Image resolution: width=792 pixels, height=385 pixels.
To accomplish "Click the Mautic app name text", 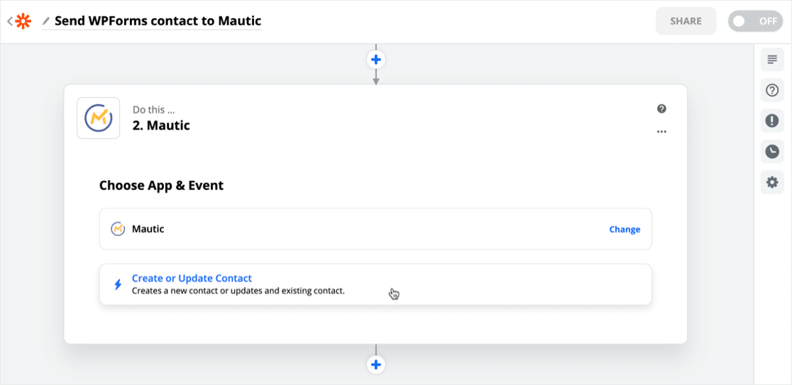I will tap(148, 229).
